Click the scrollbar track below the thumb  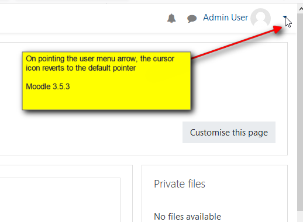click(x=300, y=216)
